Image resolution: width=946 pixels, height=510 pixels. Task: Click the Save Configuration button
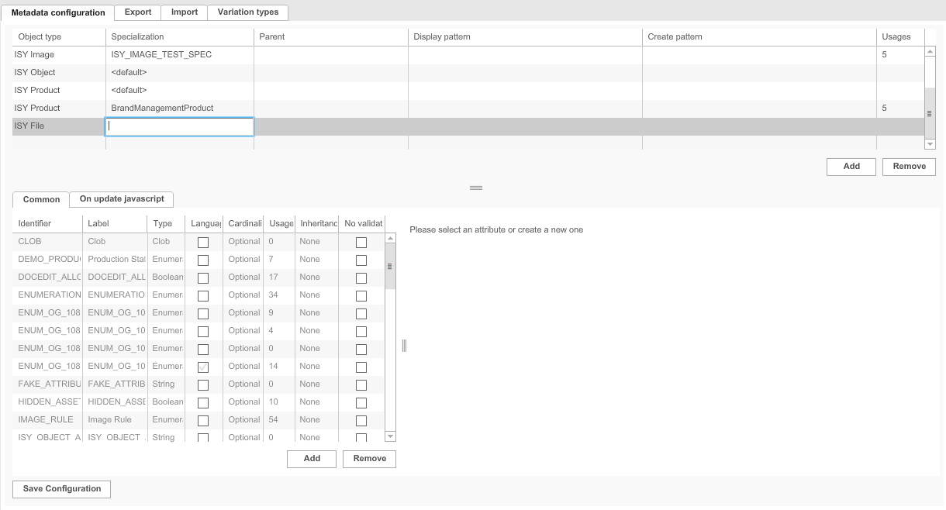pos(60,488)
